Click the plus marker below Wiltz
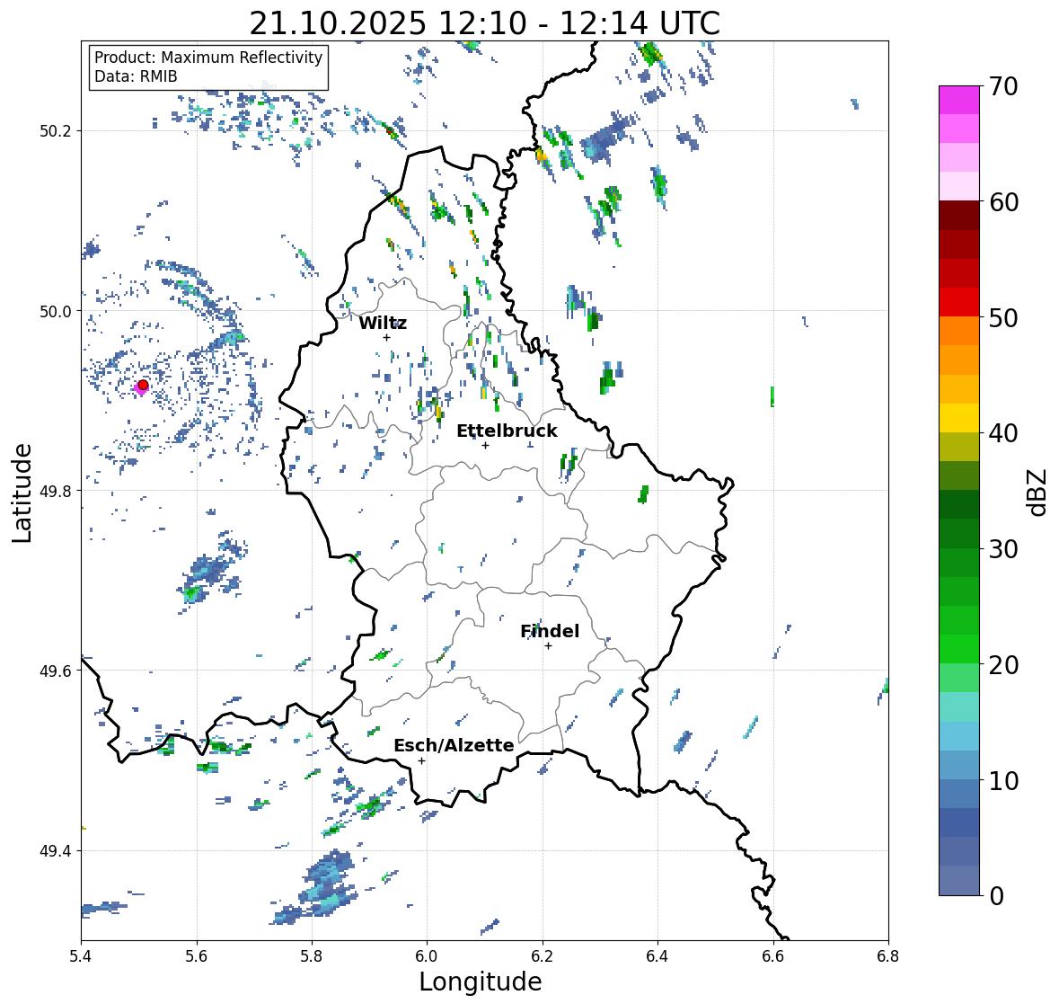 (386, 337)
